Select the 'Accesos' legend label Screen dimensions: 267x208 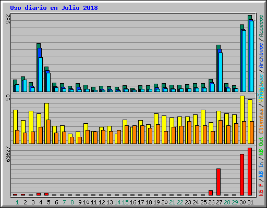coord(261,26)
